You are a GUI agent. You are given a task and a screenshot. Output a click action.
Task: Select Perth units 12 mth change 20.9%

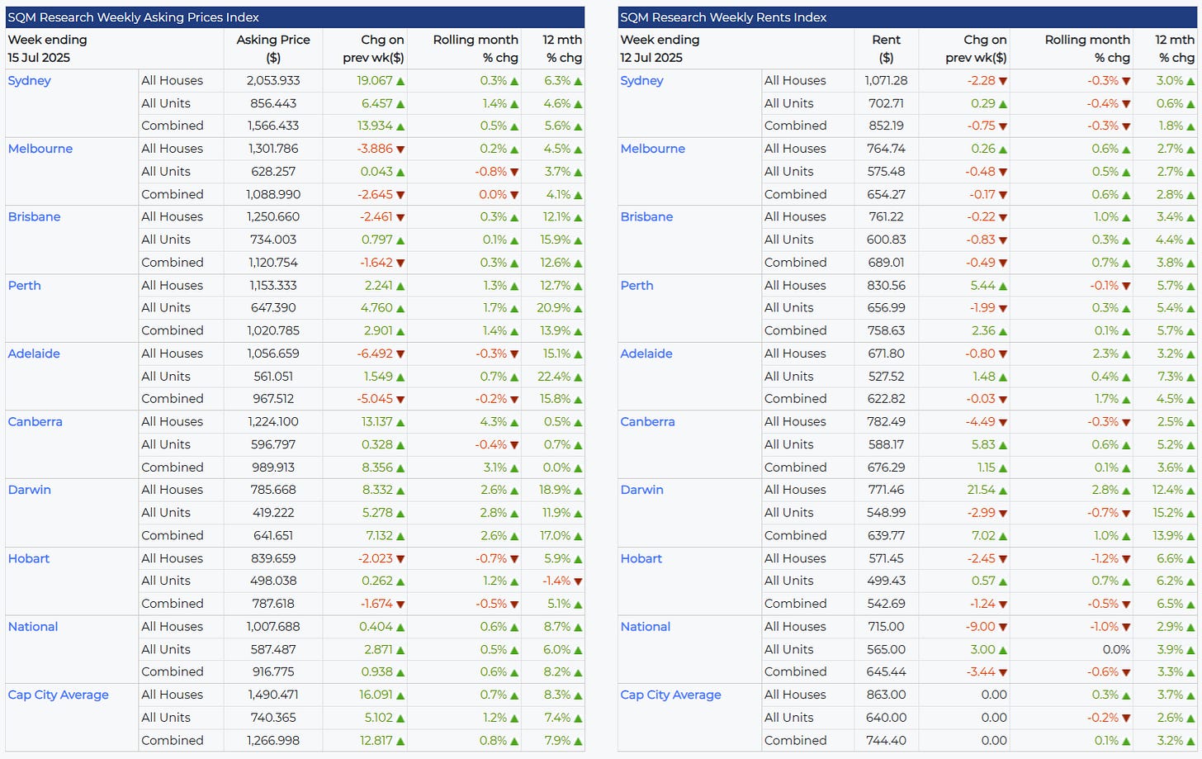[553, 307]
